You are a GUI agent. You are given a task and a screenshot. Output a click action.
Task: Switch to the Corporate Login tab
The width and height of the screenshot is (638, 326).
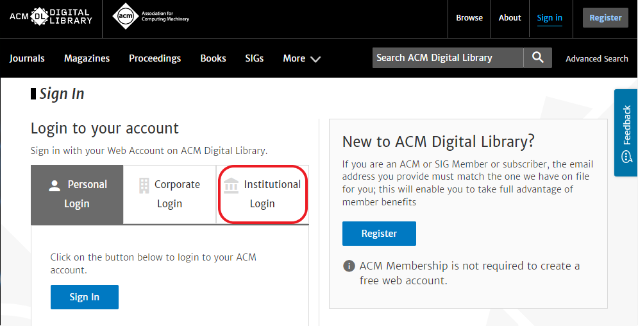point(169,194)
